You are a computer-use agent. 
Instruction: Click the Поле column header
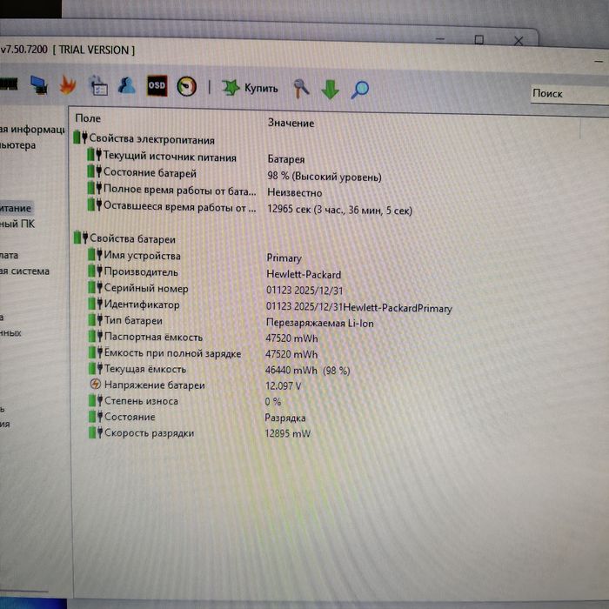coord(88,118)
